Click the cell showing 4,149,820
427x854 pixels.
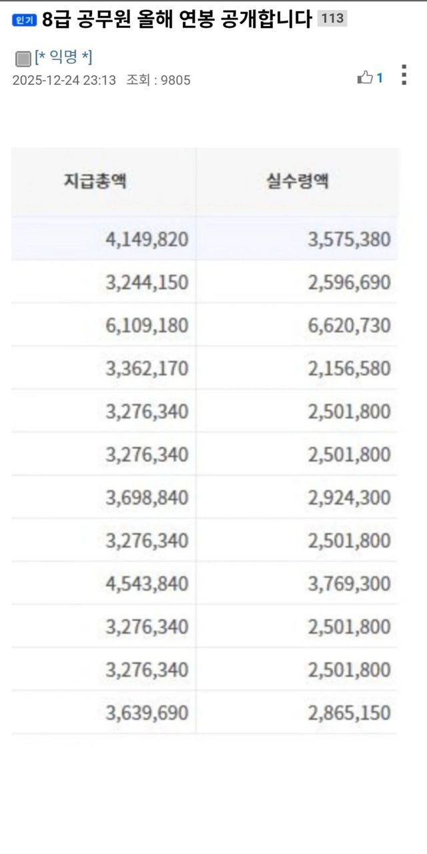pos(147,239)
